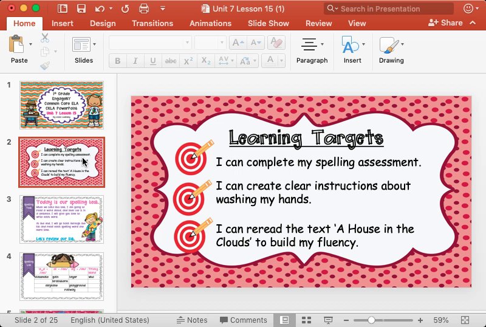Click the Learning Targets title text
Viewport: 486px width, 327px height.
(306, 137)
